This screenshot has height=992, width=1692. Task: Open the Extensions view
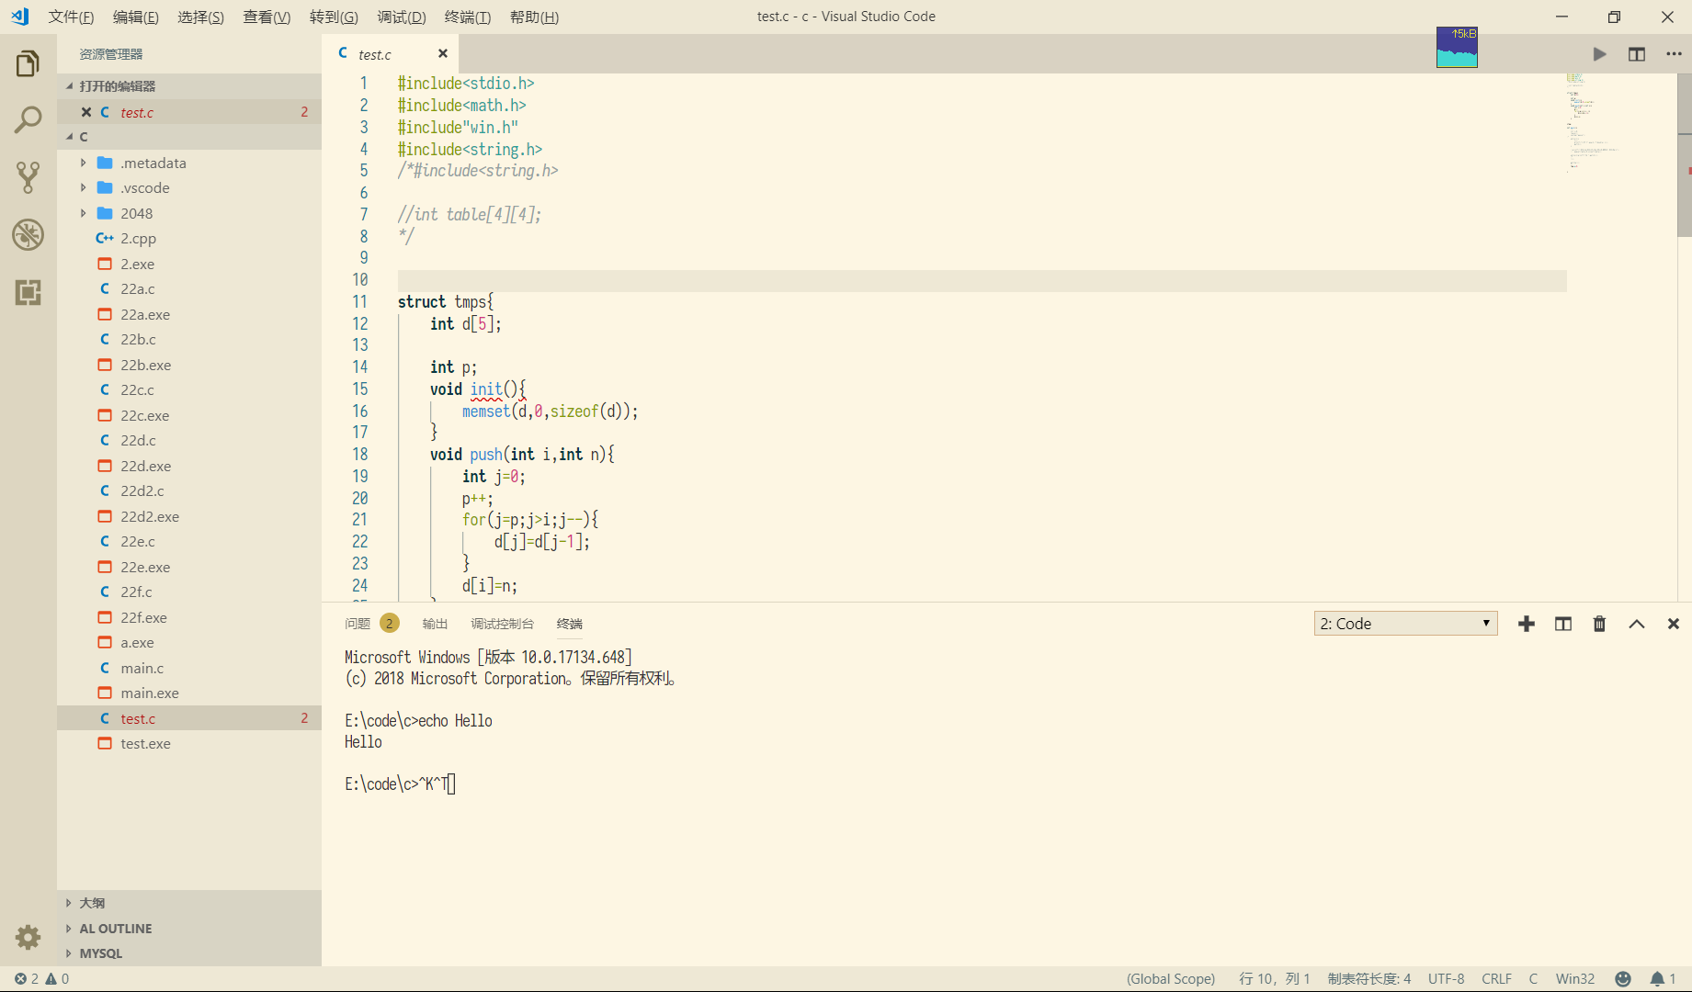(x=28, y=293)
